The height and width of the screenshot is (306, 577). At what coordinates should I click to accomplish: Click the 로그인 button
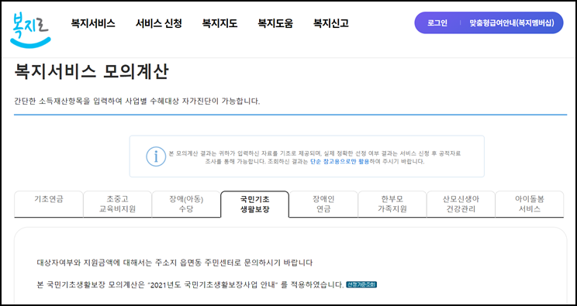click(437, 22)
